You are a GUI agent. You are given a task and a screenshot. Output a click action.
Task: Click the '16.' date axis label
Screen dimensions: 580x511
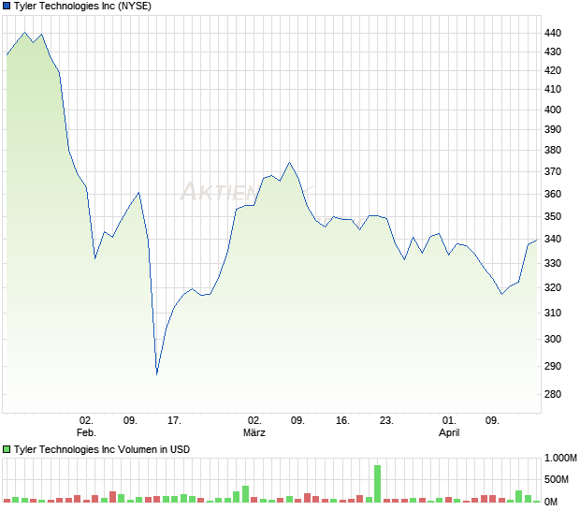pyautogui.click(x=342, y=421)
